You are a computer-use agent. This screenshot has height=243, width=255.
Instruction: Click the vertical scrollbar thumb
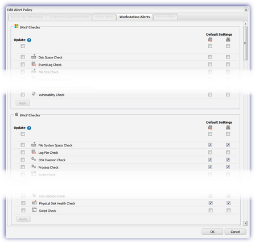(x=245, y=43)
